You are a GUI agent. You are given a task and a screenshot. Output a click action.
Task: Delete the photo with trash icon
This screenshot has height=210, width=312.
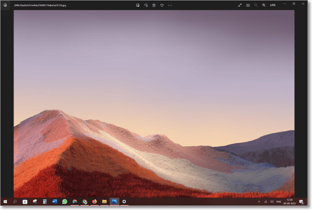click(x=154, y=5)
